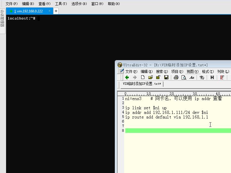The width and height of the screenshot is (231, 173).
Task: Click the Open Folder icon in UltraEdit toolbar
Action: click(150, 77)
